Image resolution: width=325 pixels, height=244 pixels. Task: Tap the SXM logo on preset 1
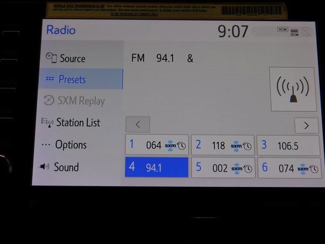coord(170,146)
